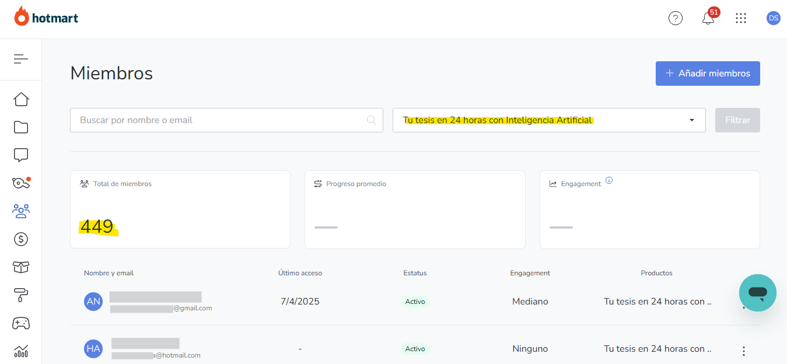Screen dimensions: 787x364
Task: Open the chat bubble sidebar icon
Action: pos(21,155)
